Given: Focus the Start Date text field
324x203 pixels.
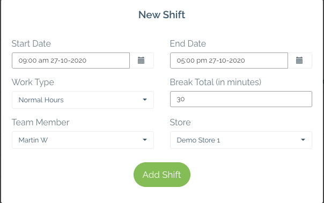Looking at the screenshot, I should pos(71,61).
